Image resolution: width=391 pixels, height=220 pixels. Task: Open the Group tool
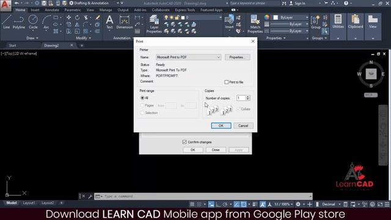(316, 22)
